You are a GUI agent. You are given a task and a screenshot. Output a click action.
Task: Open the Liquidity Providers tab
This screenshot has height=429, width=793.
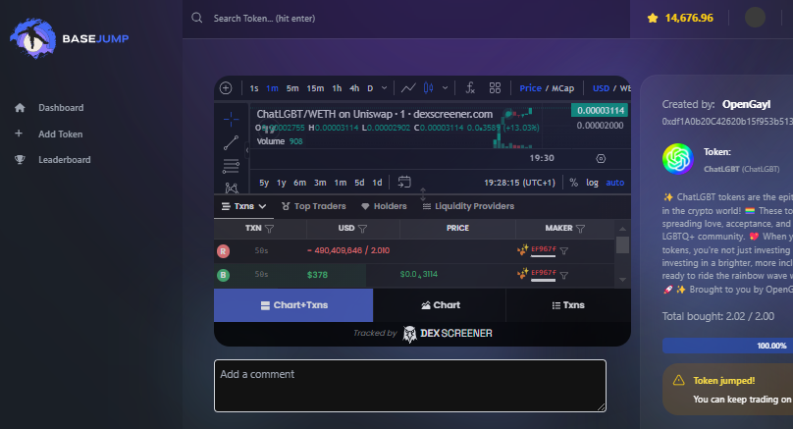coord(468,206)
